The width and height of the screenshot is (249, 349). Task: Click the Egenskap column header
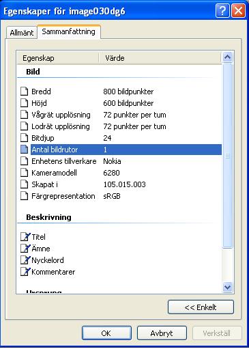[58, 58]
